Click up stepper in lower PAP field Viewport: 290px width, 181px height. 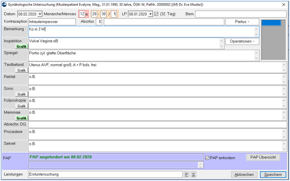(201, 163)
